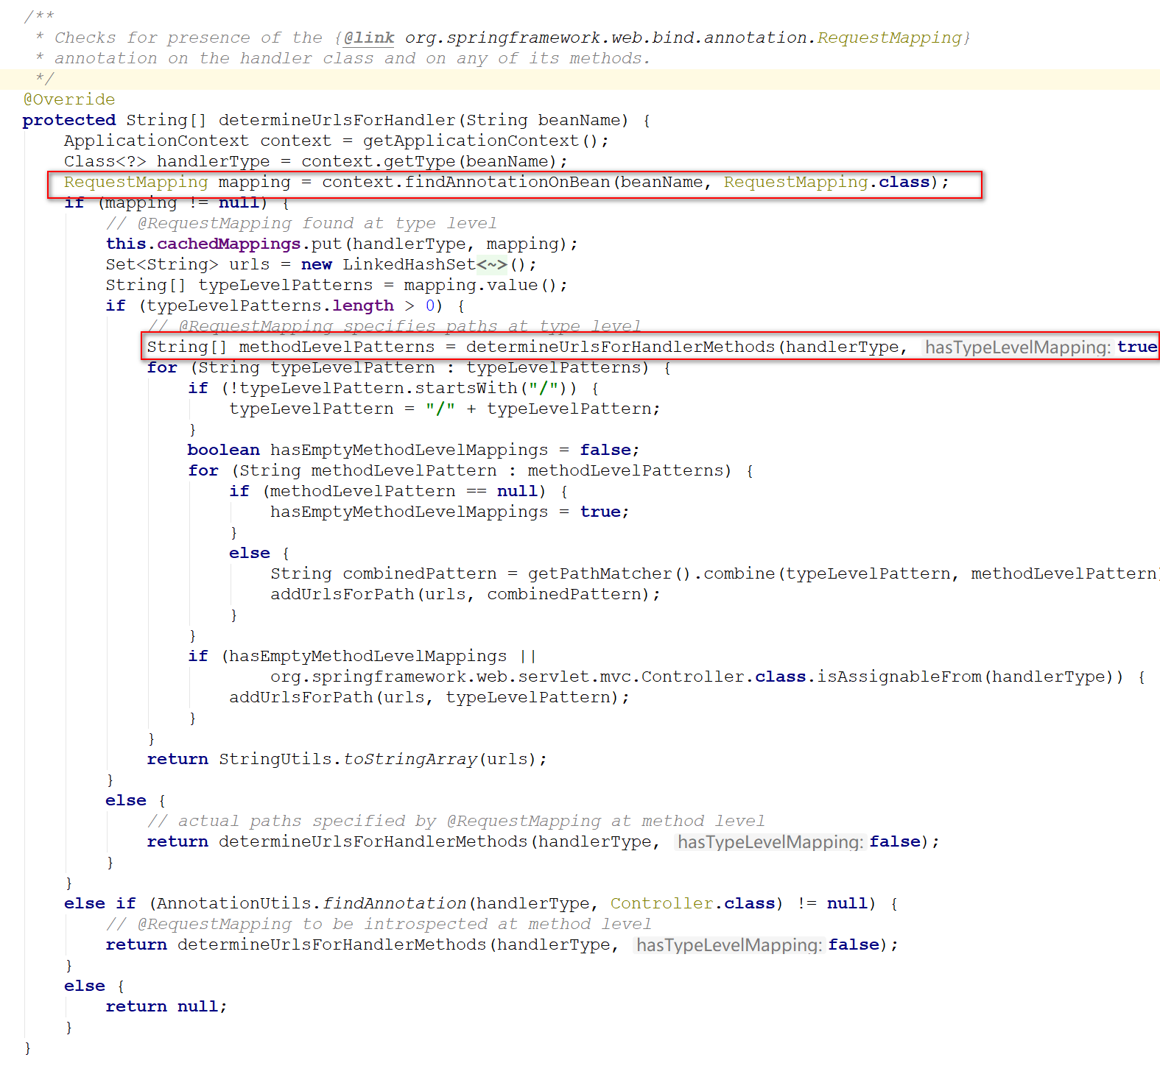This screenshot has height=1077, width=1160.
Task: Click the toStringArray method call
Action: (x=410, y=759)
